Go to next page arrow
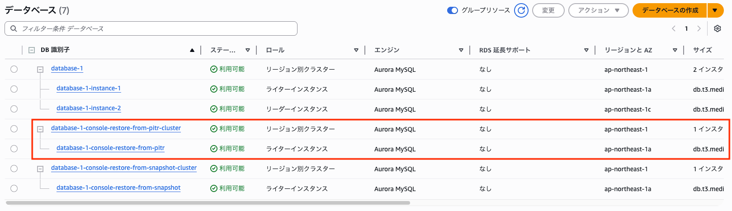 [699, 28]
